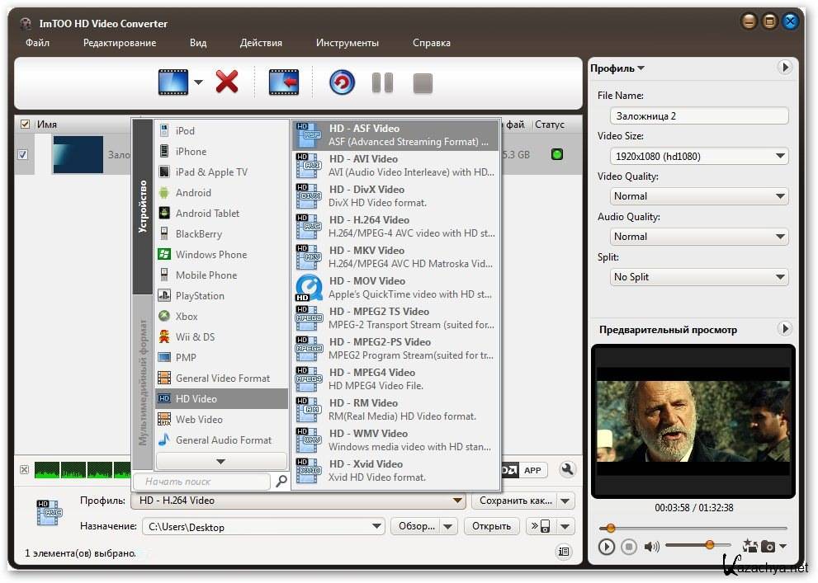818x583 pixels.
Task: Click the magnifier icon in profile search
Action: tap(281, 482)
